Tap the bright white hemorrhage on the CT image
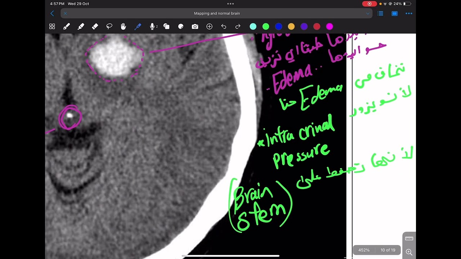461x259 pixels. (x=115, y=58)
